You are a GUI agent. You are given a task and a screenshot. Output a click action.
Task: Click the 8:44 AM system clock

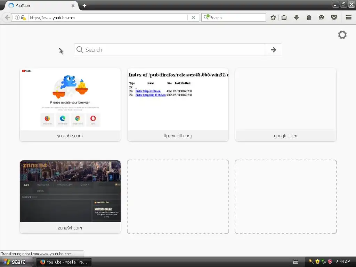coord(343,262)
